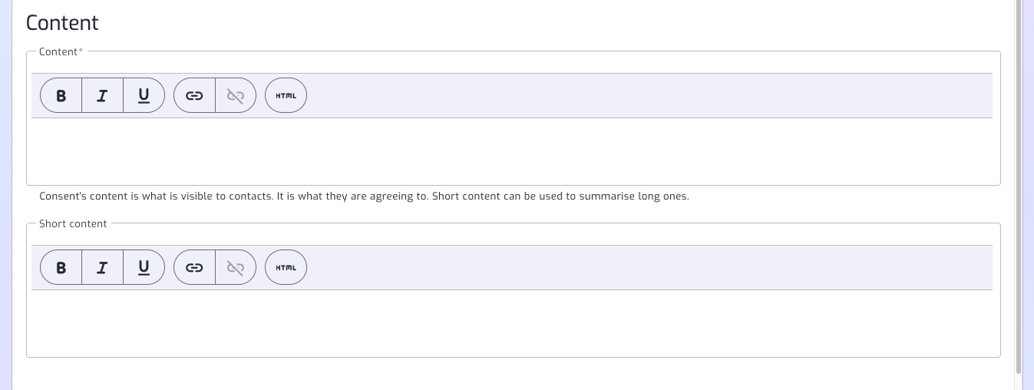This screenshot has width=1034, height=390.
Task: Insert a link in the Short content editor
Action: (x=195, y=267)
